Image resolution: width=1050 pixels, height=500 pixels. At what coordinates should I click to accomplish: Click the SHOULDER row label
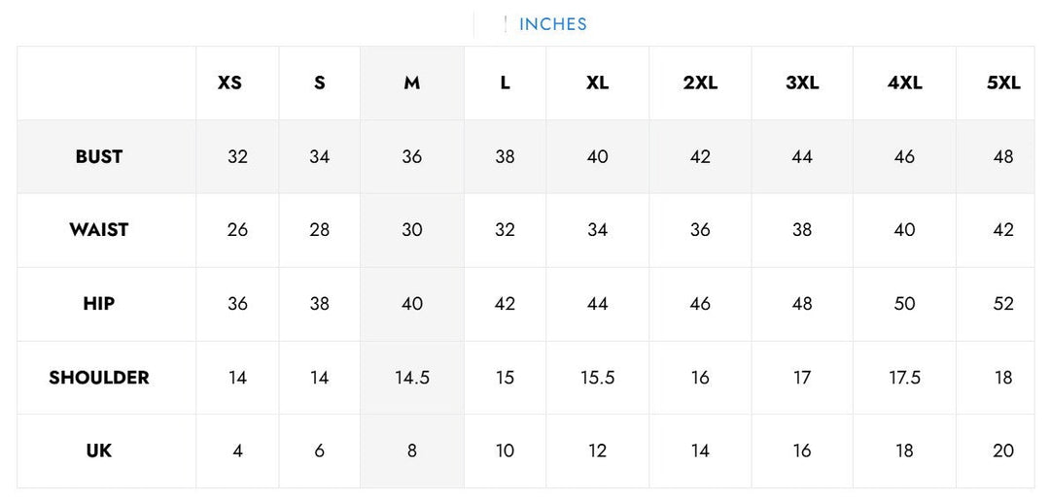[99, 378]
